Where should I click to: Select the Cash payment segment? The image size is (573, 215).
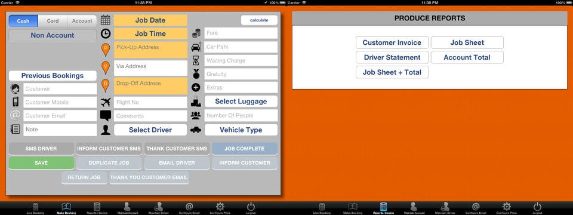[23, 21]
